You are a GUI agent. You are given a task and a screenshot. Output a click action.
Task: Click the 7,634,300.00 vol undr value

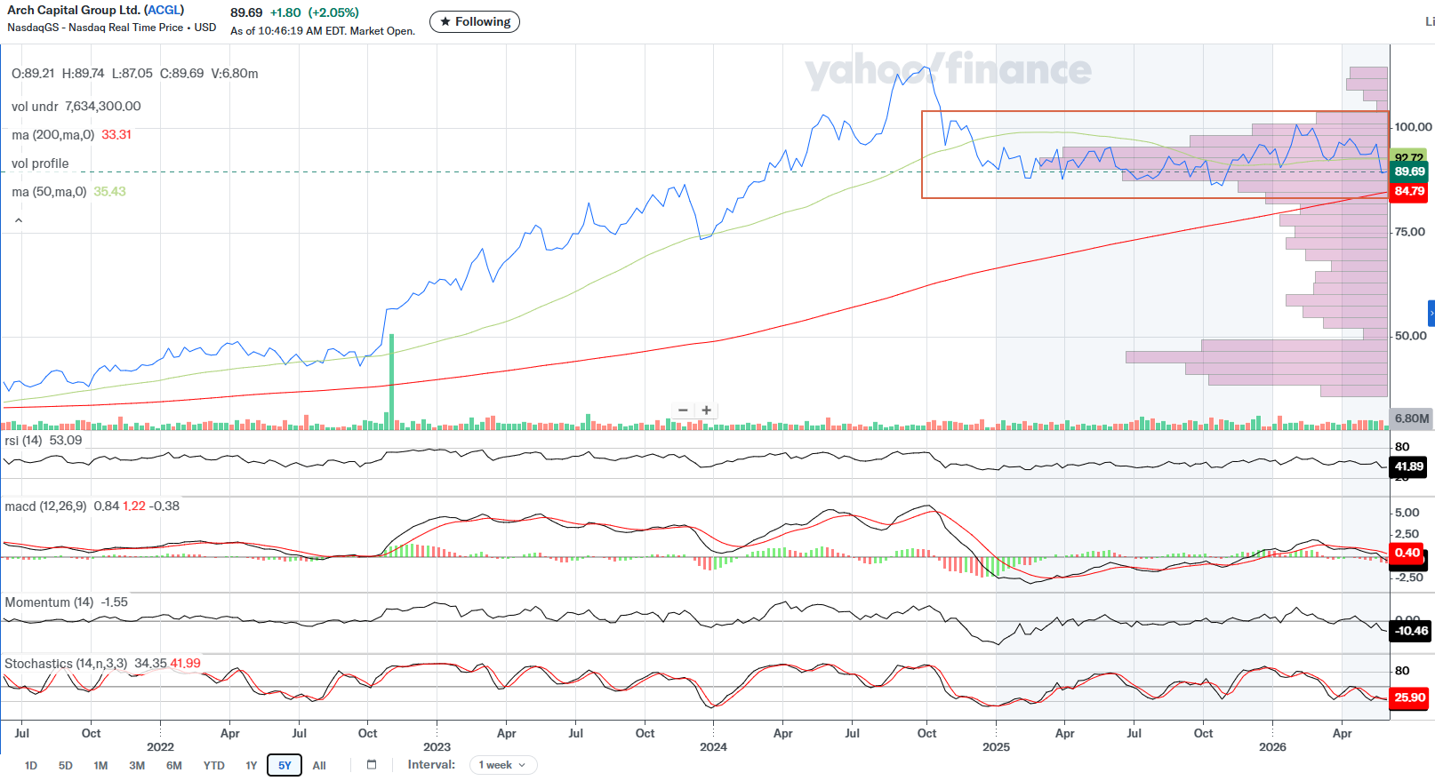tap(103, 107)
